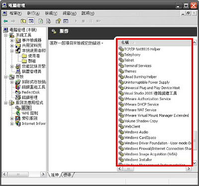Click the Back arrow toolbar icon
This screenshot has width=199, height=186.
pyautogui.click(x=6, y=21)
